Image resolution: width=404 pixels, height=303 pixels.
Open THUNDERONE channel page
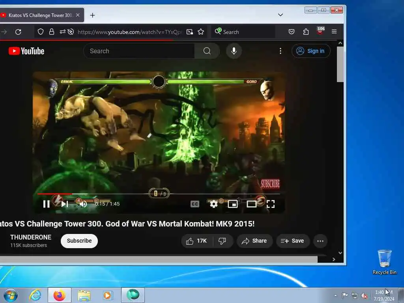[31, 237]
